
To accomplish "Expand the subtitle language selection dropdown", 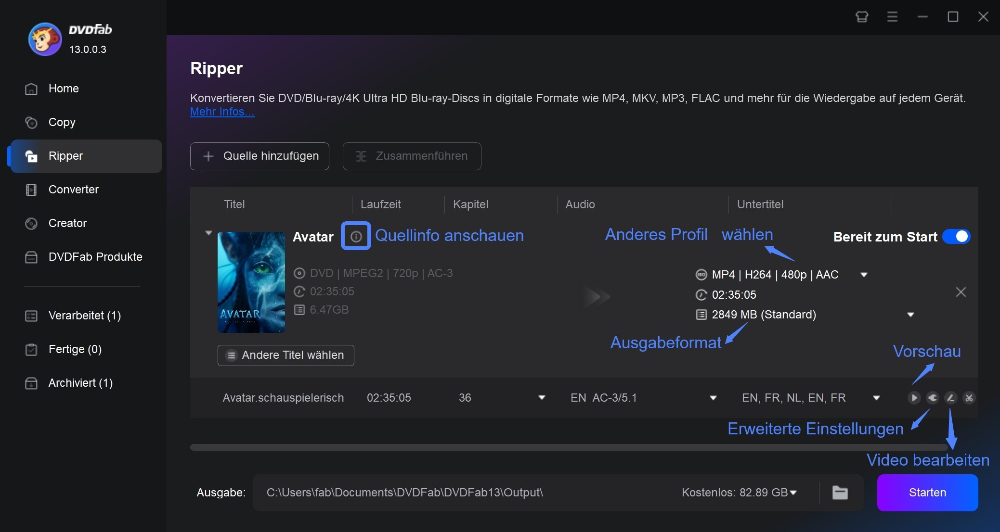I will pyautogui.click(x=876, y=398).
